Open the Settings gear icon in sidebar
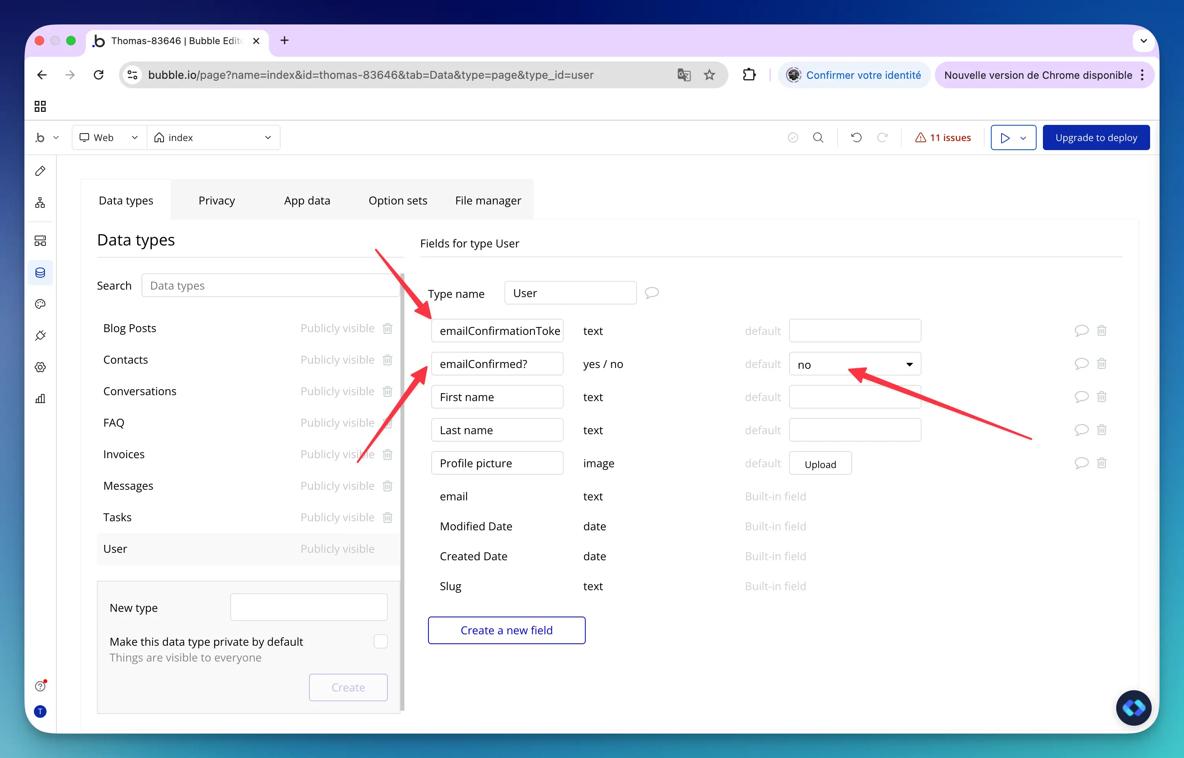This screenshot has width=1184, height=758. point(40,367)
